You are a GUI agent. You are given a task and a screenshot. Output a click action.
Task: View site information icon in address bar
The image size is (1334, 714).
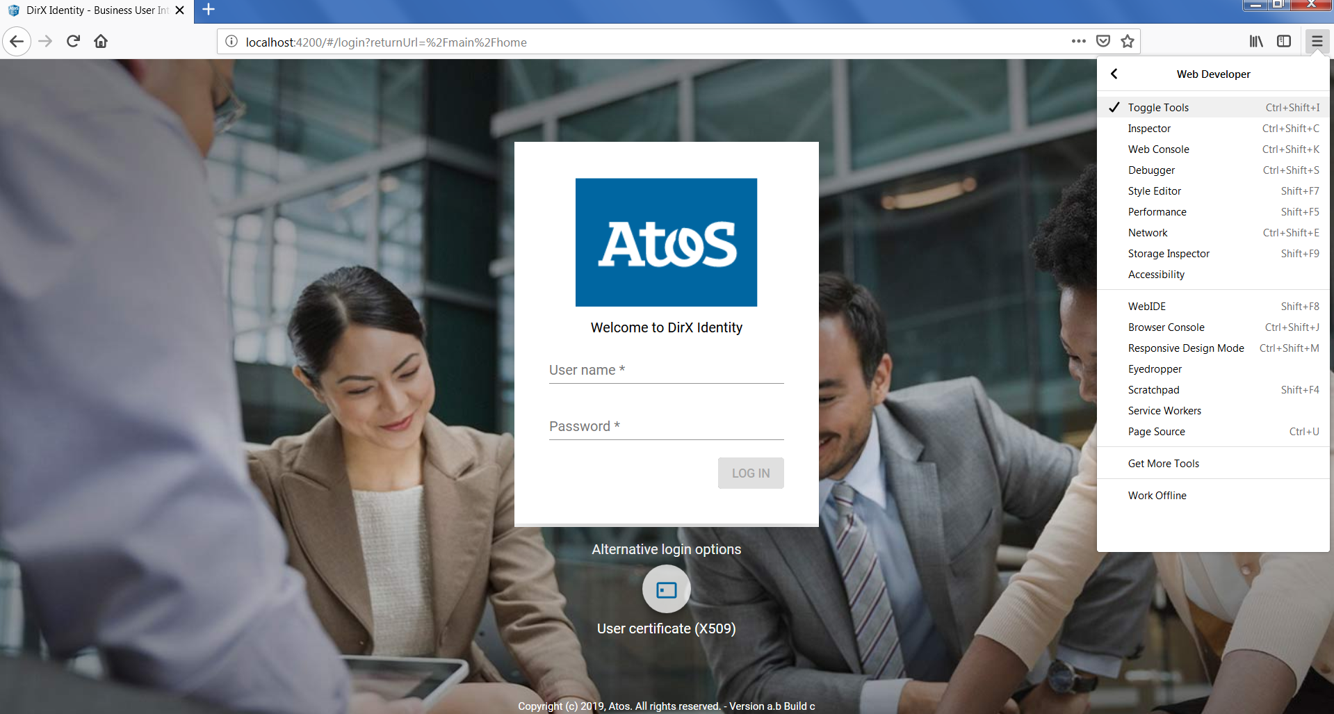231,42
